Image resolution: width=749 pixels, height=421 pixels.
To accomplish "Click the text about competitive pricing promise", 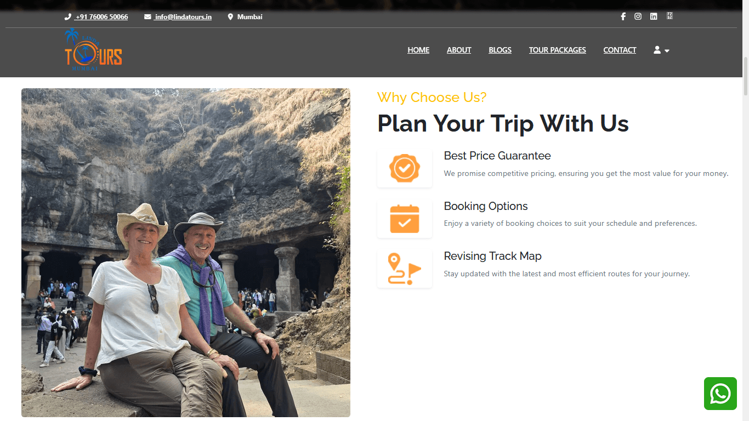I will (x=586, y=173).
